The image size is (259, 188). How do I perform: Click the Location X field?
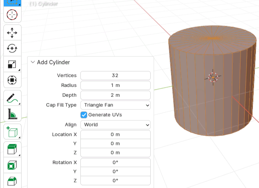tap(116, 135)
